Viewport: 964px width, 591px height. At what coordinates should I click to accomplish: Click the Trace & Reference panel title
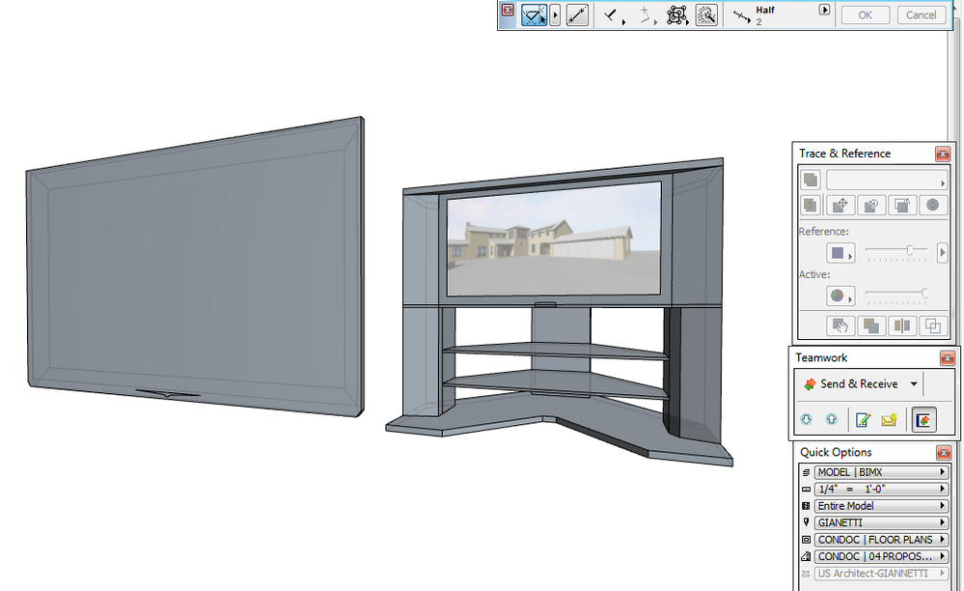[844, 154]
